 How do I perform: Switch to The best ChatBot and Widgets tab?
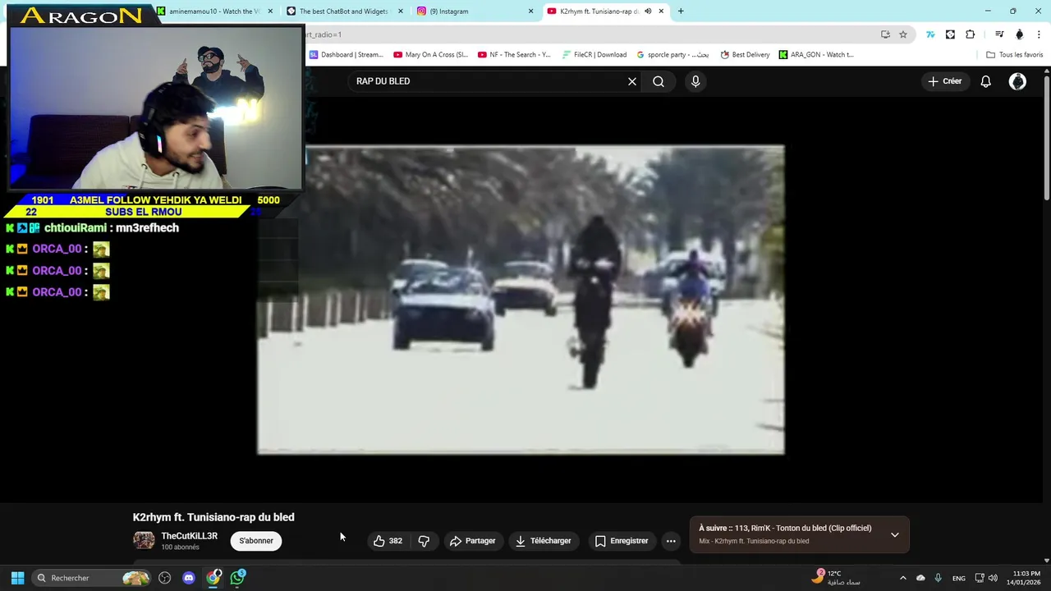click(x=343, y=11)
